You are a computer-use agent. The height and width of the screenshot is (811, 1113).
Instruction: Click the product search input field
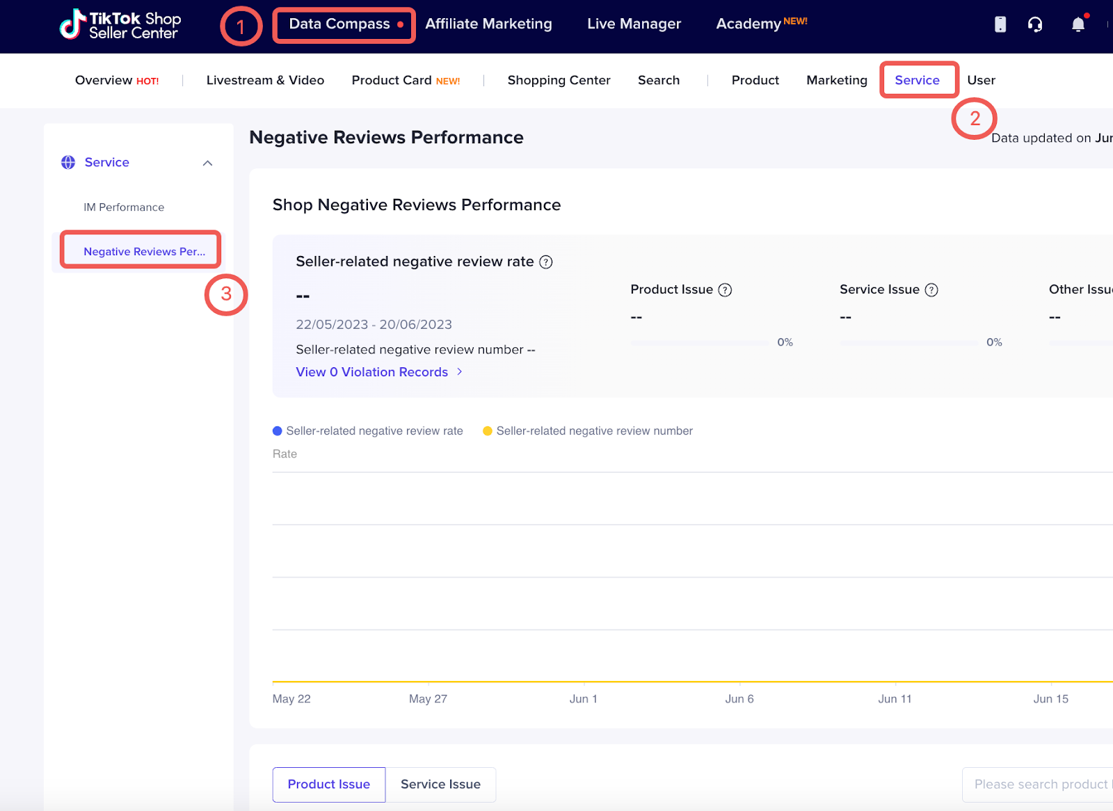click(1042, 785)
